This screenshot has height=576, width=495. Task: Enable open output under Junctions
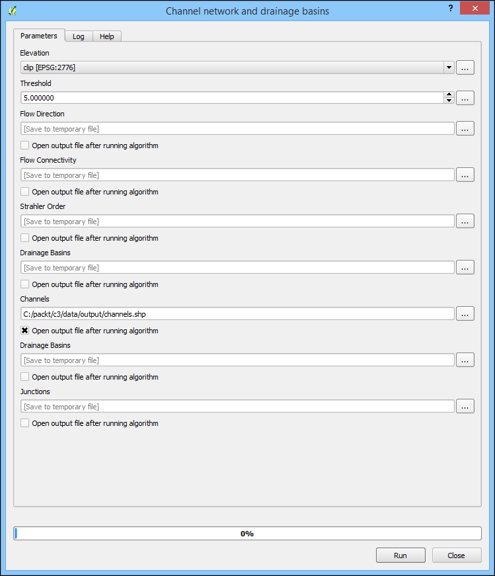[x=25, y=423]
